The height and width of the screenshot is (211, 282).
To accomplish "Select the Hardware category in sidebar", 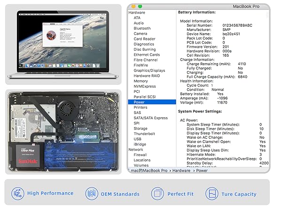I will 137,13.
